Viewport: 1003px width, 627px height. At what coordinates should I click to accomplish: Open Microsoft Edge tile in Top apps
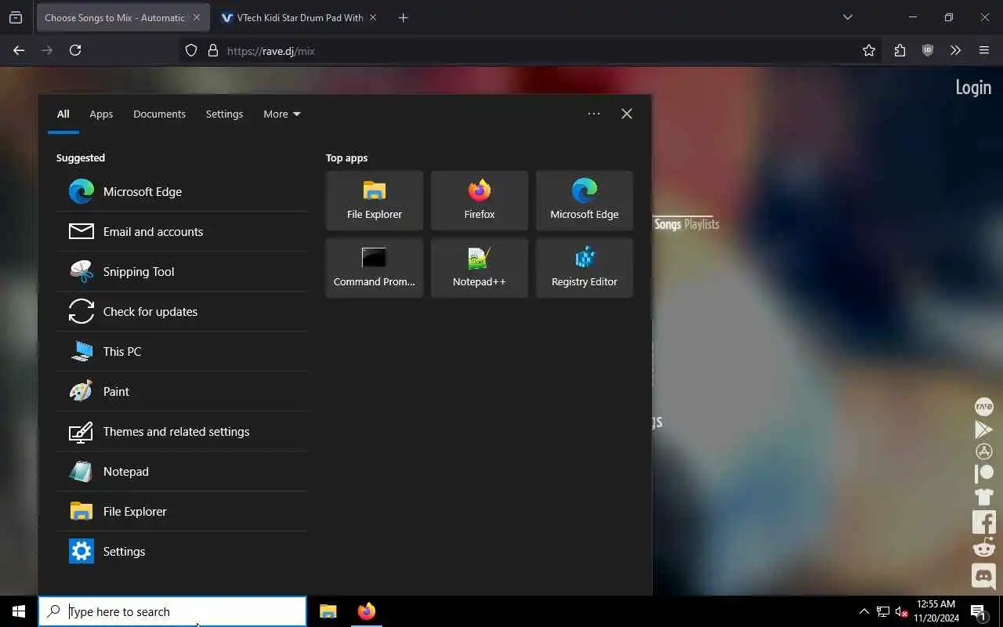(585, 201)
